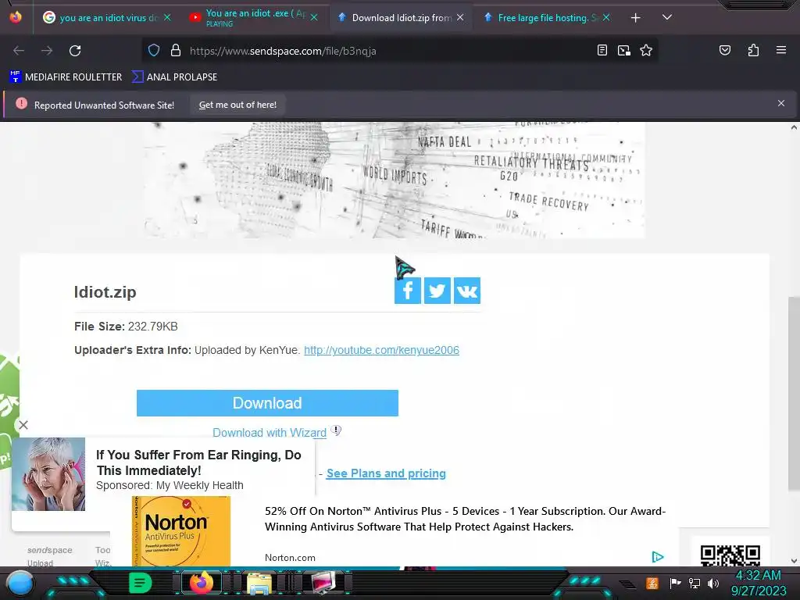
Task: Click the info icon beside Download with Wizard
Action: click(x=336, y=430)
